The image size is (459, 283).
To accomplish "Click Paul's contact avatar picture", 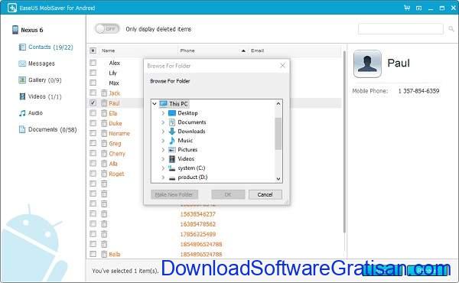I will 367,63.
